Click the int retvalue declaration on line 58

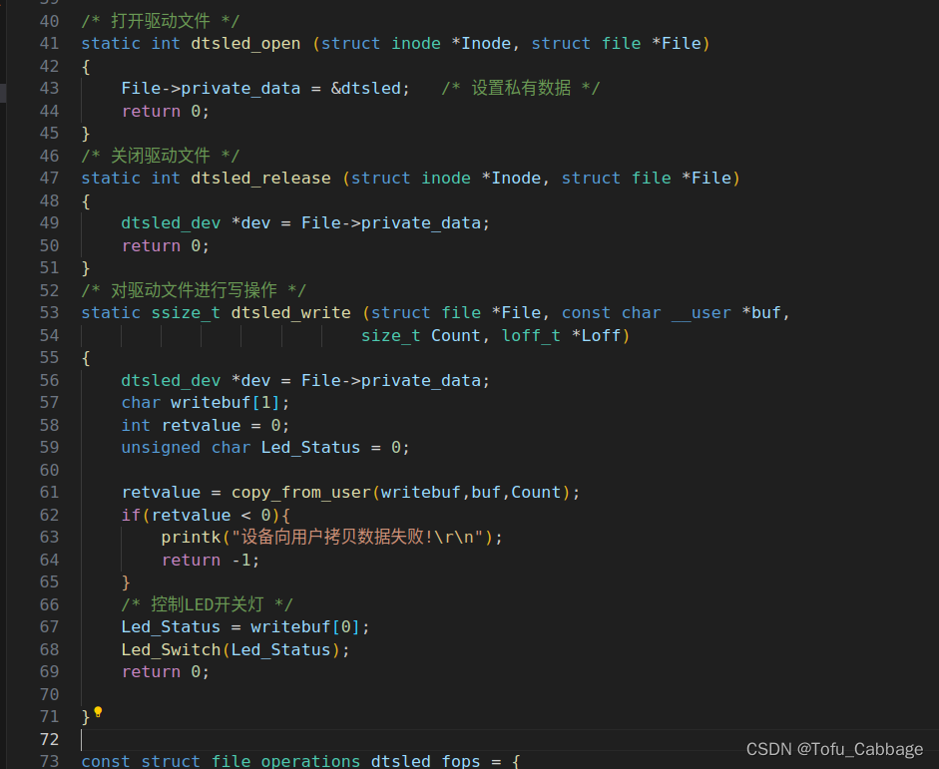(206, 426)
